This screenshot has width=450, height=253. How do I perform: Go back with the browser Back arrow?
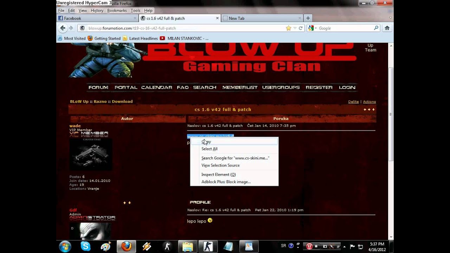(x=63, y=28)
